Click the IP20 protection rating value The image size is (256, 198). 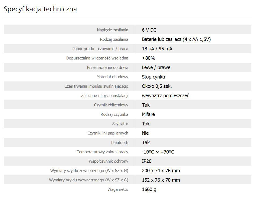(147, 161)
